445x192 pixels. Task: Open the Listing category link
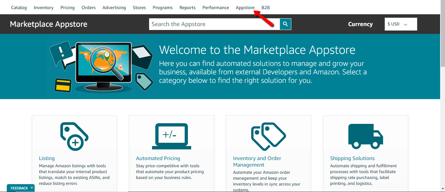[x=47, y=158]
